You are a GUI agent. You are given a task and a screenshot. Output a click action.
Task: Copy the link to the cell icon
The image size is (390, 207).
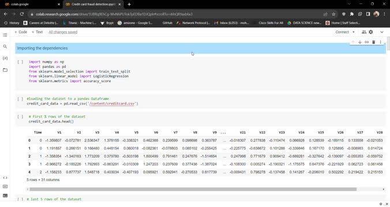click(x=366, y=42)
